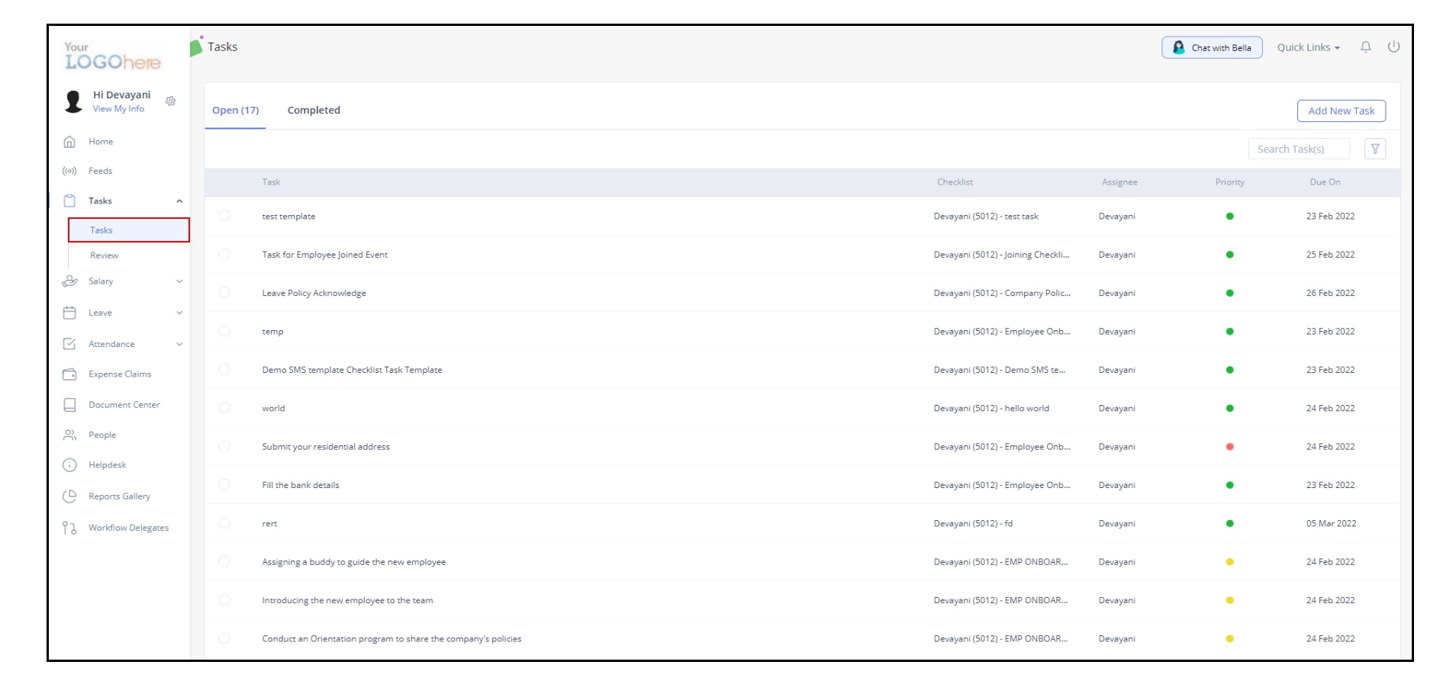Click the notification bell icon
Screen dimensions: 1456x697
coord(1365,47)
